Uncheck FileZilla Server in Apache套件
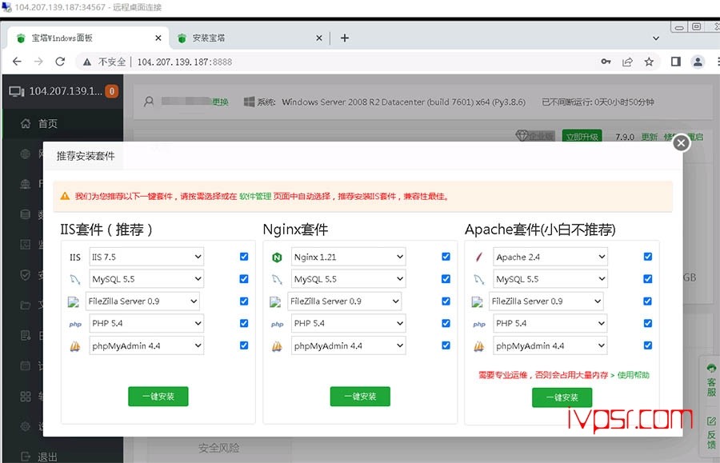Viewport: 720px width, 463px height. pyautogui.click(x=647, y=301)
